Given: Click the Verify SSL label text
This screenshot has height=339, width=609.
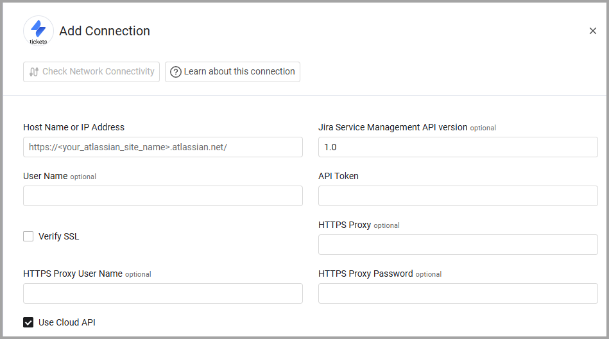Looking at the screenshot, I should (59, 236).
